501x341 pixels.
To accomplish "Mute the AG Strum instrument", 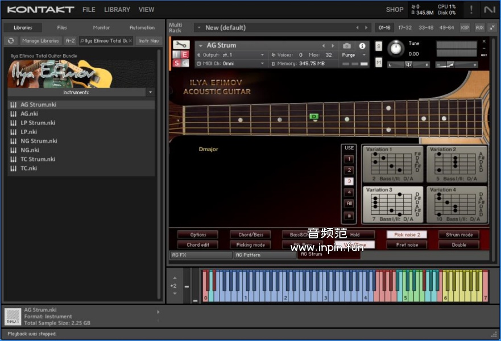I will click(x=379, y=62).
